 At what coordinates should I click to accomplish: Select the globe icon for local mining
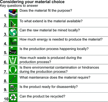[13, 32]
